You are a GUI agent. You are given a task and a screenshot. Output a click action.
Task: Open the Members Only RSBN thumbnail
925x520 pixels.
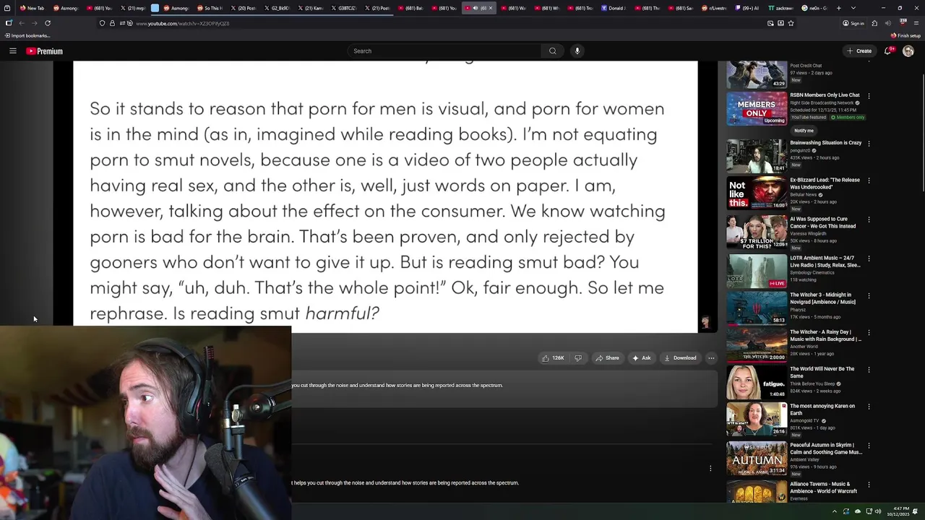tap(757, 108)
